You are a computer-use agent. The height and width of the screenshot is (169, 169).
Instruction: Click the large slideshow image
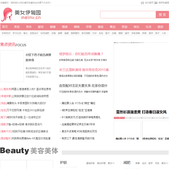[141, 76]
